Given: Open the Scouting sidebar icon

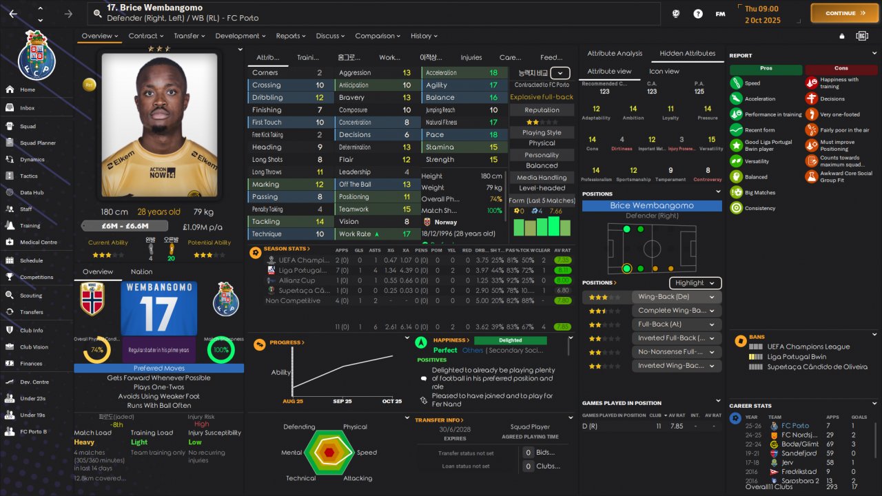Looking at the screenshot, I should [x=10, y=296].
